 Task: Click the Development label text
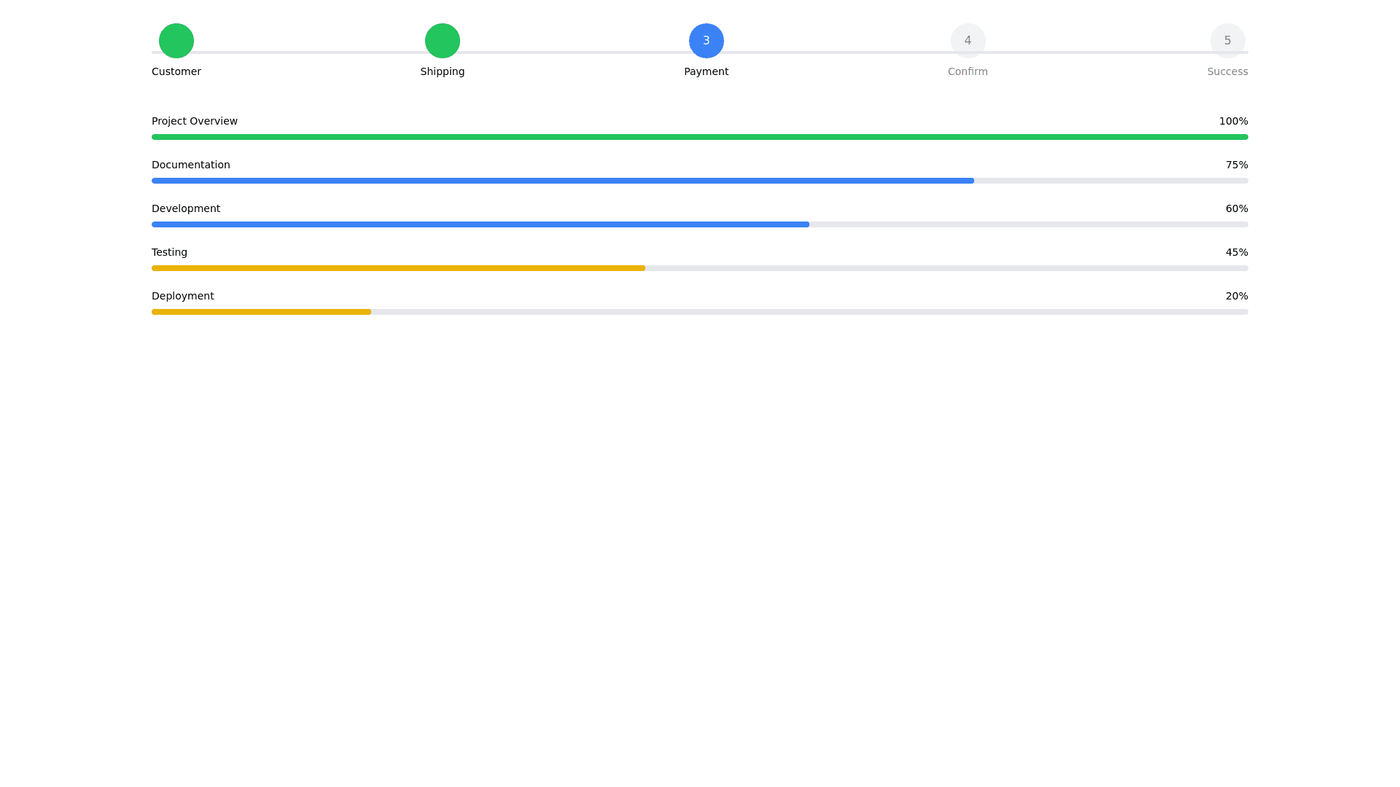point(186,208)
